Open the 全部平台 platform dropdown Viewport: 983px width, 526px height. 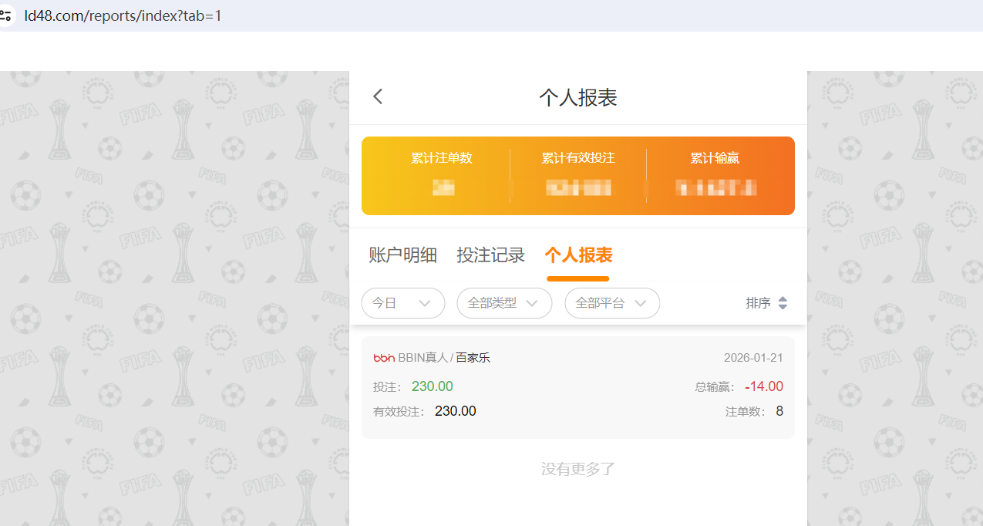pyautogui.click(x=612, y=303)
